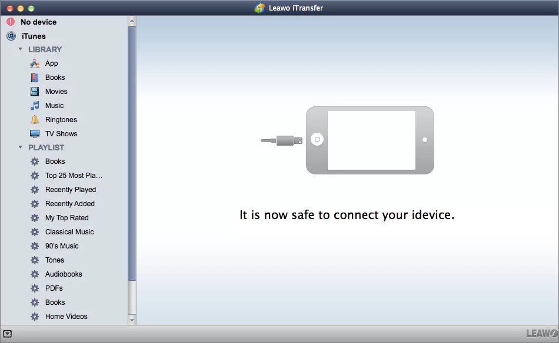Click the No device status icon
This screenshot has height=343, width=559.
coord(10,21)
